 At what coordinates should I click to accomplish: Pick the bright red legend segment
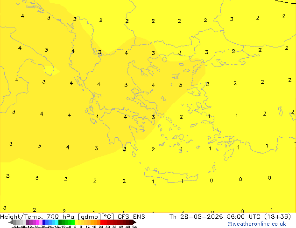pos(102,222)
